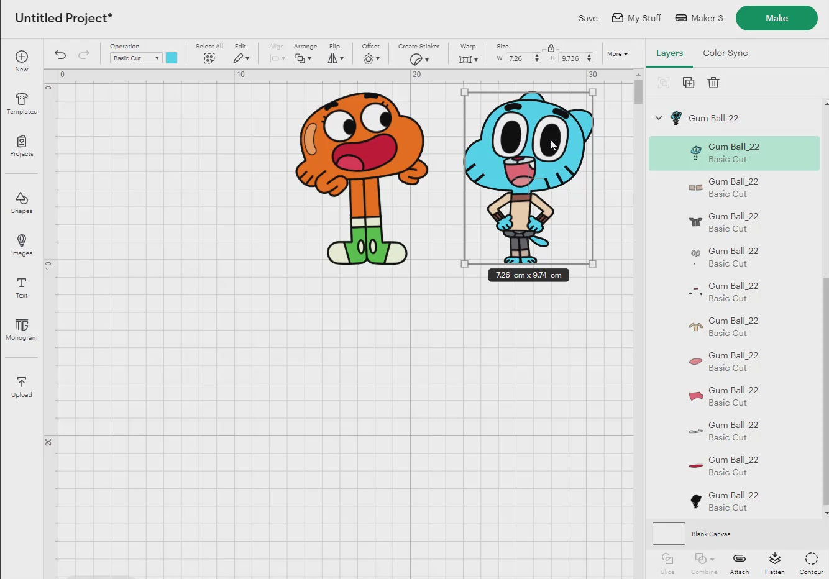
Task: Click the New project icon
Action: click(22, 61)
